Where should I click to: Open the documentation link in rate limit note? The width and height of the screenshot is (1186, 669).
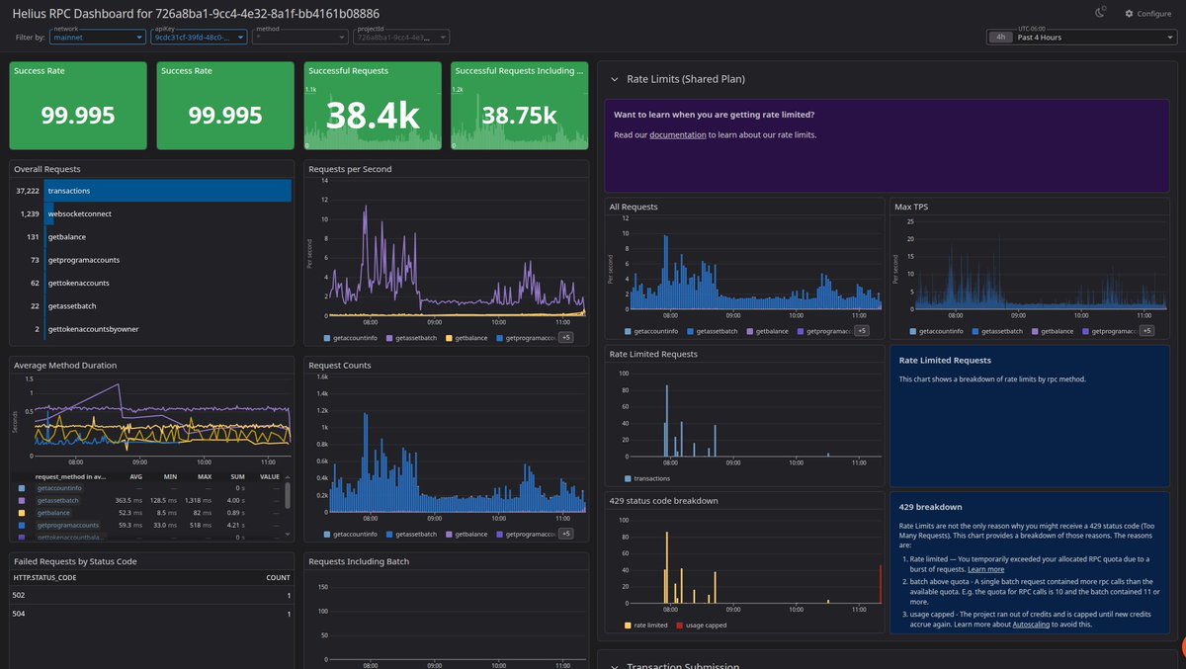point(677,134)
